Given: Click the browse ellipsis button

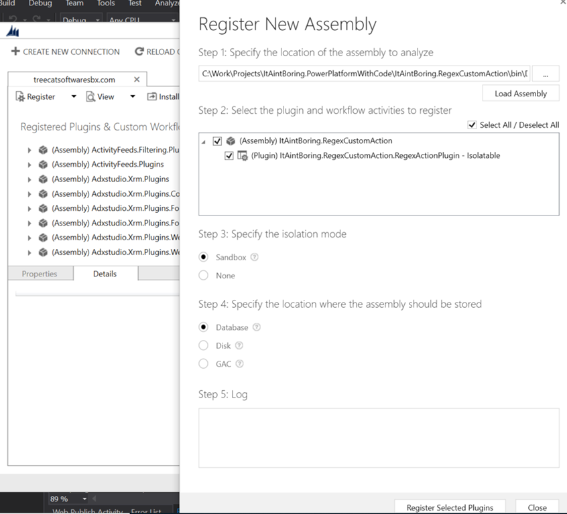Looking at the screenshot, I should (546, 74).
